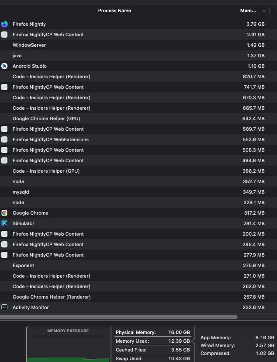Click the Android Studio app icon
Screen dimensions: 277x362
coord(4,66)
